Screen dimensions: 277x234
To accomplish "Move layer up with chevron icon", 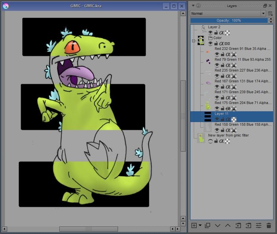I will 228,225.
